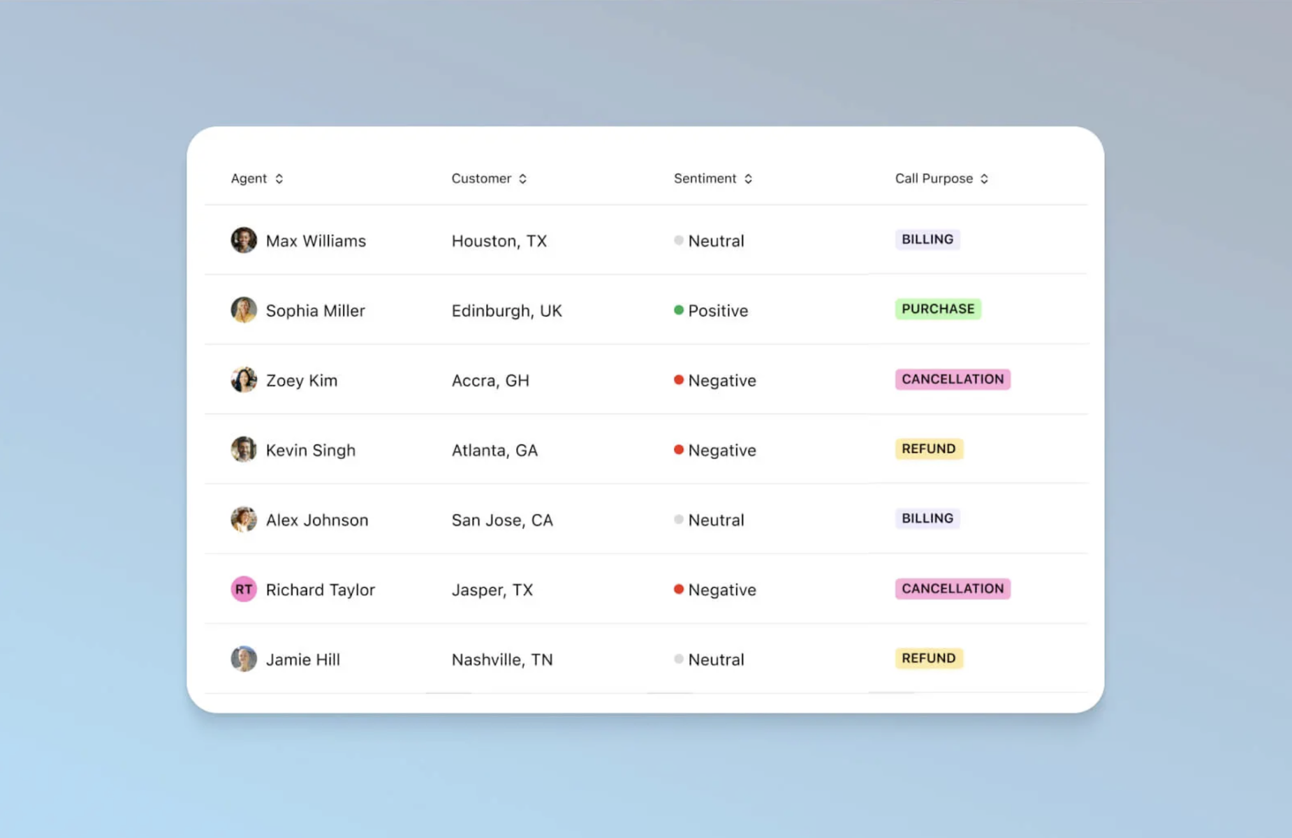Click the red dot on Richard Taylor's Negative sentiment
Image resolution: width=1292 pixels, height=838 pixels.
coord(677,589)
